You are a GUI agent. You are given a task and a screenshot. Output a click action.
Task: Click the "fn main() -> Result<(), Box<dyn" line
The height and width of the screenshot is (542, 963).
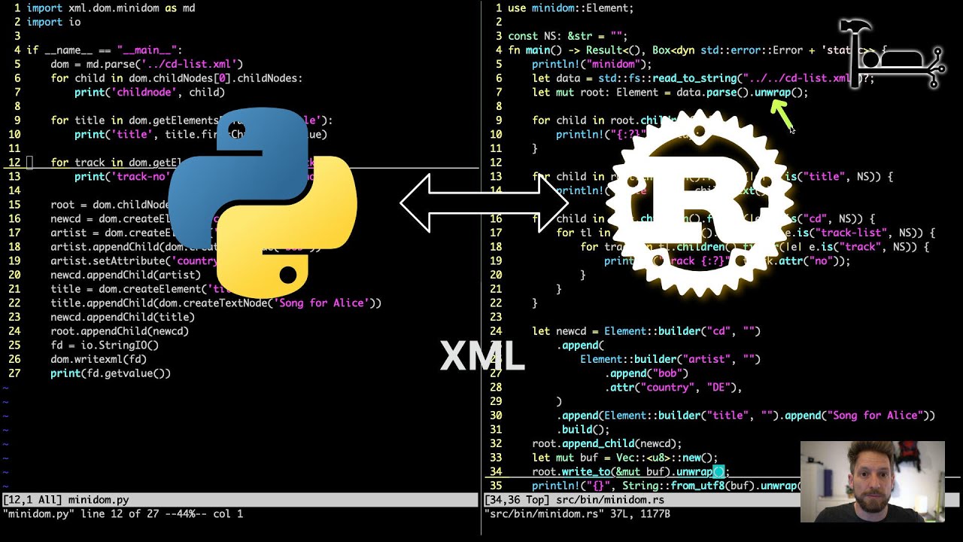697,50
